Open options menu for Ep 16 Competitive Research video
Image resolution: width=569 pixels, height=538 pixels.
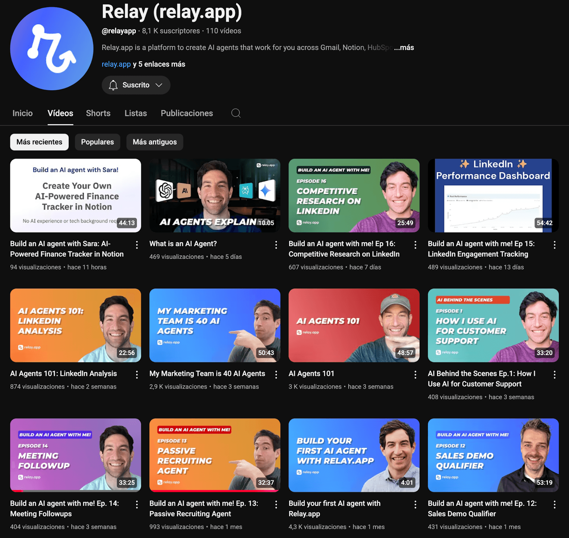tap(415, 245)
